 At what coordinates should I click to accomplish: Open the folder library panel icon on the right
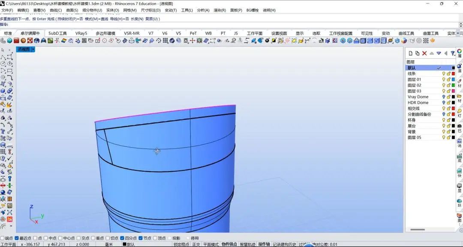[x=460, y=96]
